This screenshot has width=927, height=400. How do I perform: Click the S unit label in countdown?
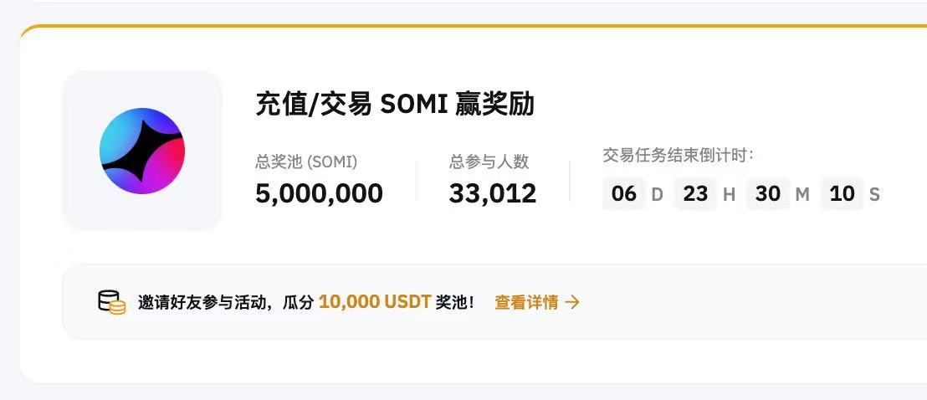click(874, 194)
